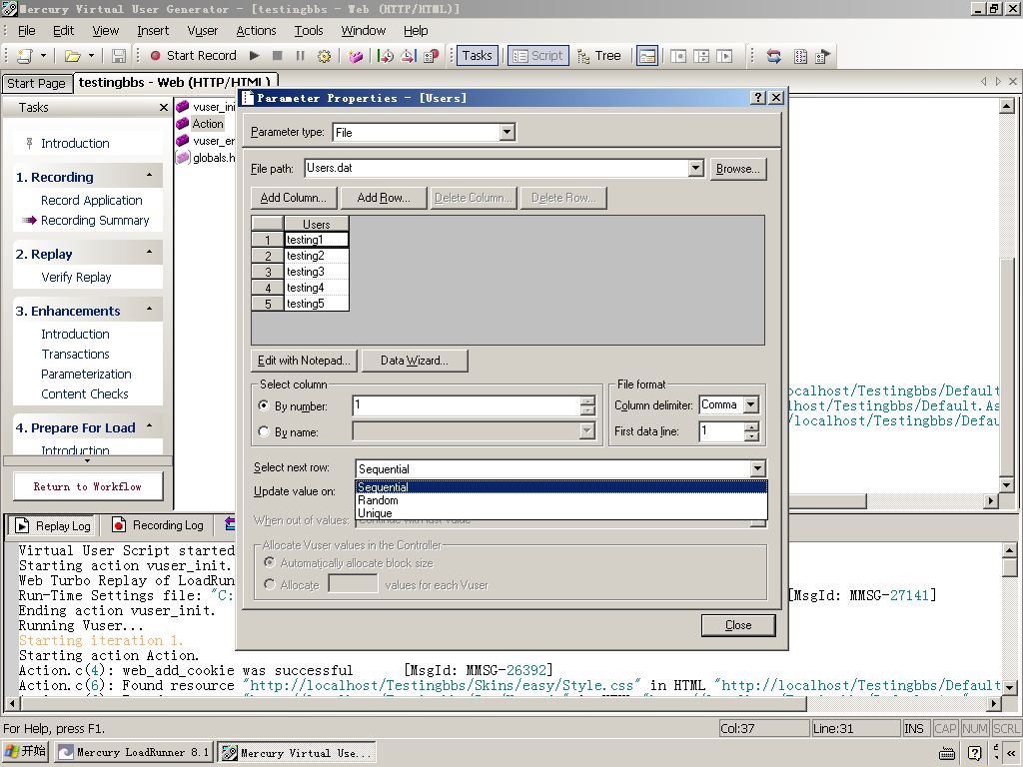Image resolution: width=1023 pixels, height=767 pixels.
Task: Select globals.h file in the list
Action: 213,157
